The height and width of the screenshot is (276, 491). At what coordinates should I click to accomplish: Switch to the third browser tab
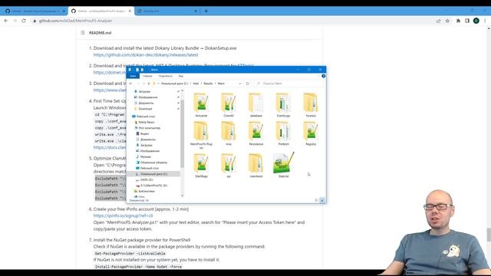coord(167,11)
